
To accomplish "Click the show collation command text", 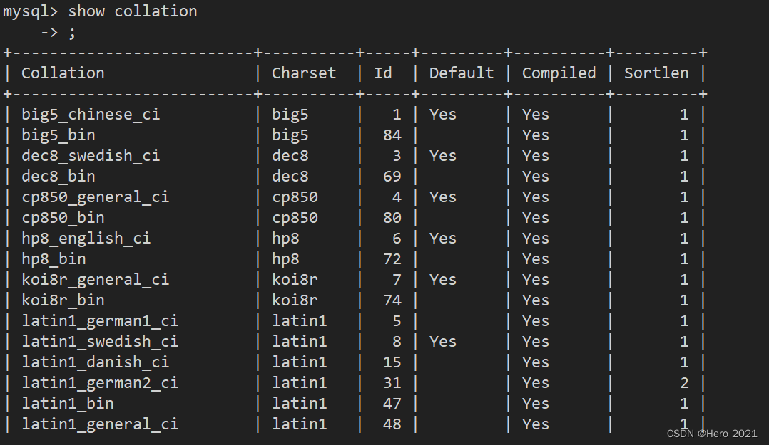I will click(x=133, y=11).
